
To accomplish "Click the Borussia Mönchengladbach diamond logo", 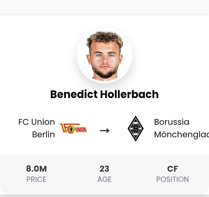I will [x=136, y=129].
